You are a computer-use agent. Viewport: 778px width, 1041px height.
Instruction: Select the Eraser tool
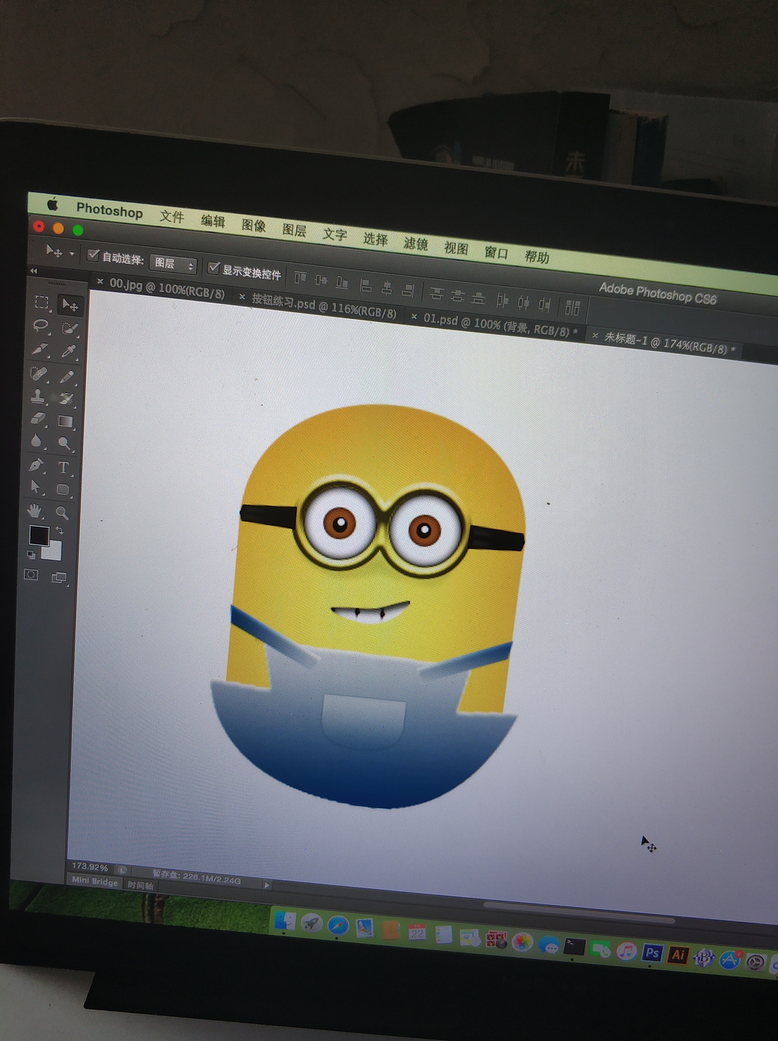coord(38,419)
